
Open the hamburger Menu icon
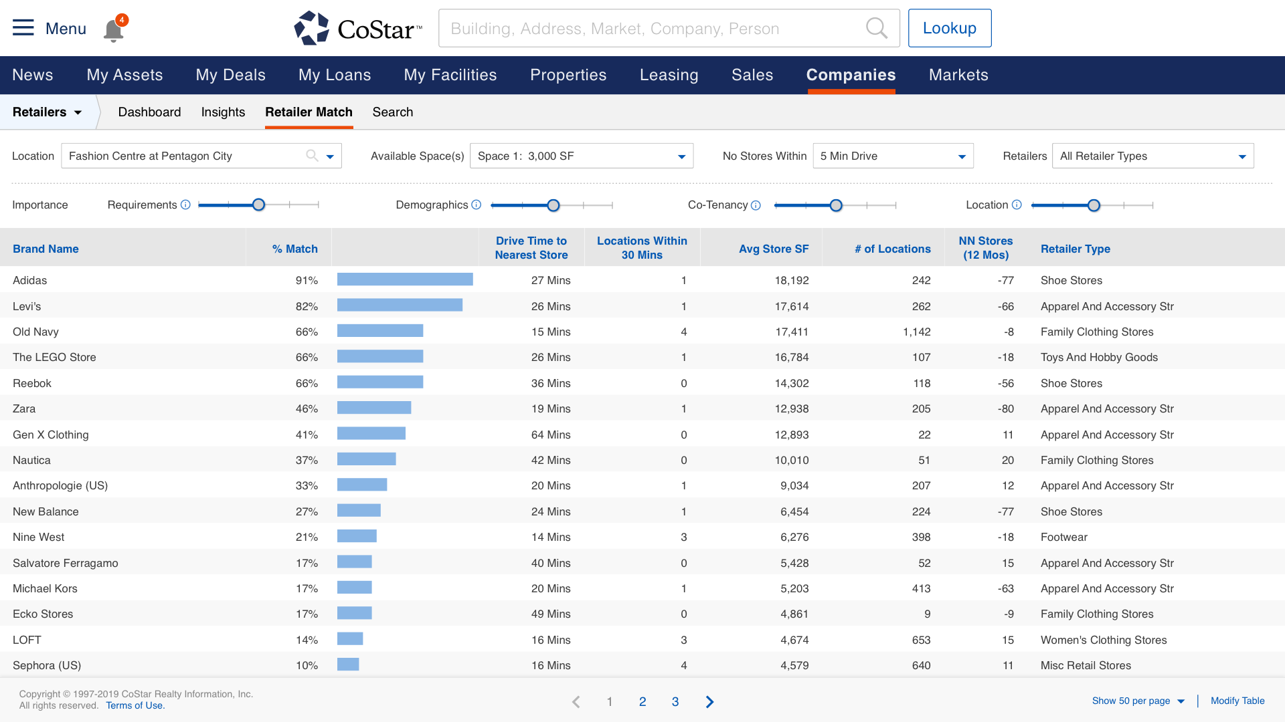[23, 28]
